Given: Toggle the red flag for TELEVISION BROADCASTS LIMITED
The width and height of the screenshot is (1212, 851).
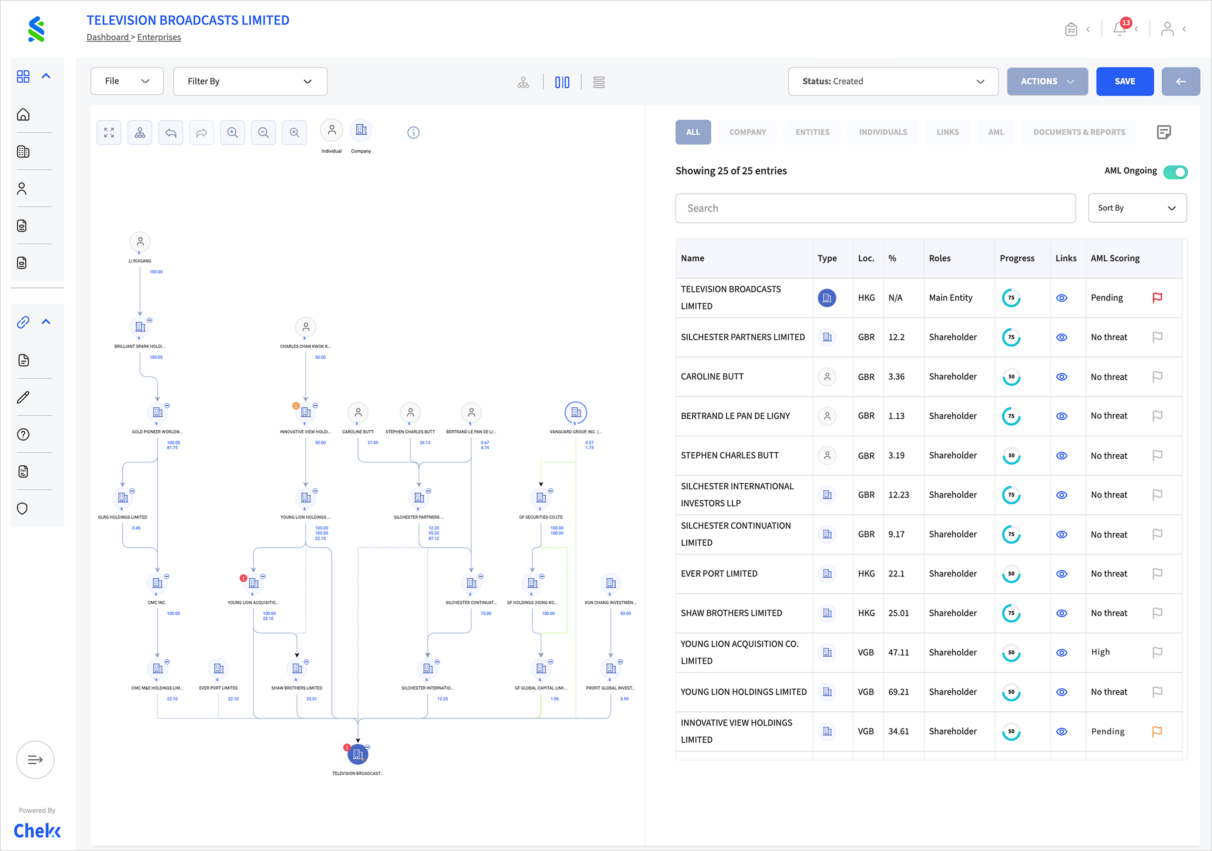Looking at the screenshot, I should click(x=1157, y=298).
